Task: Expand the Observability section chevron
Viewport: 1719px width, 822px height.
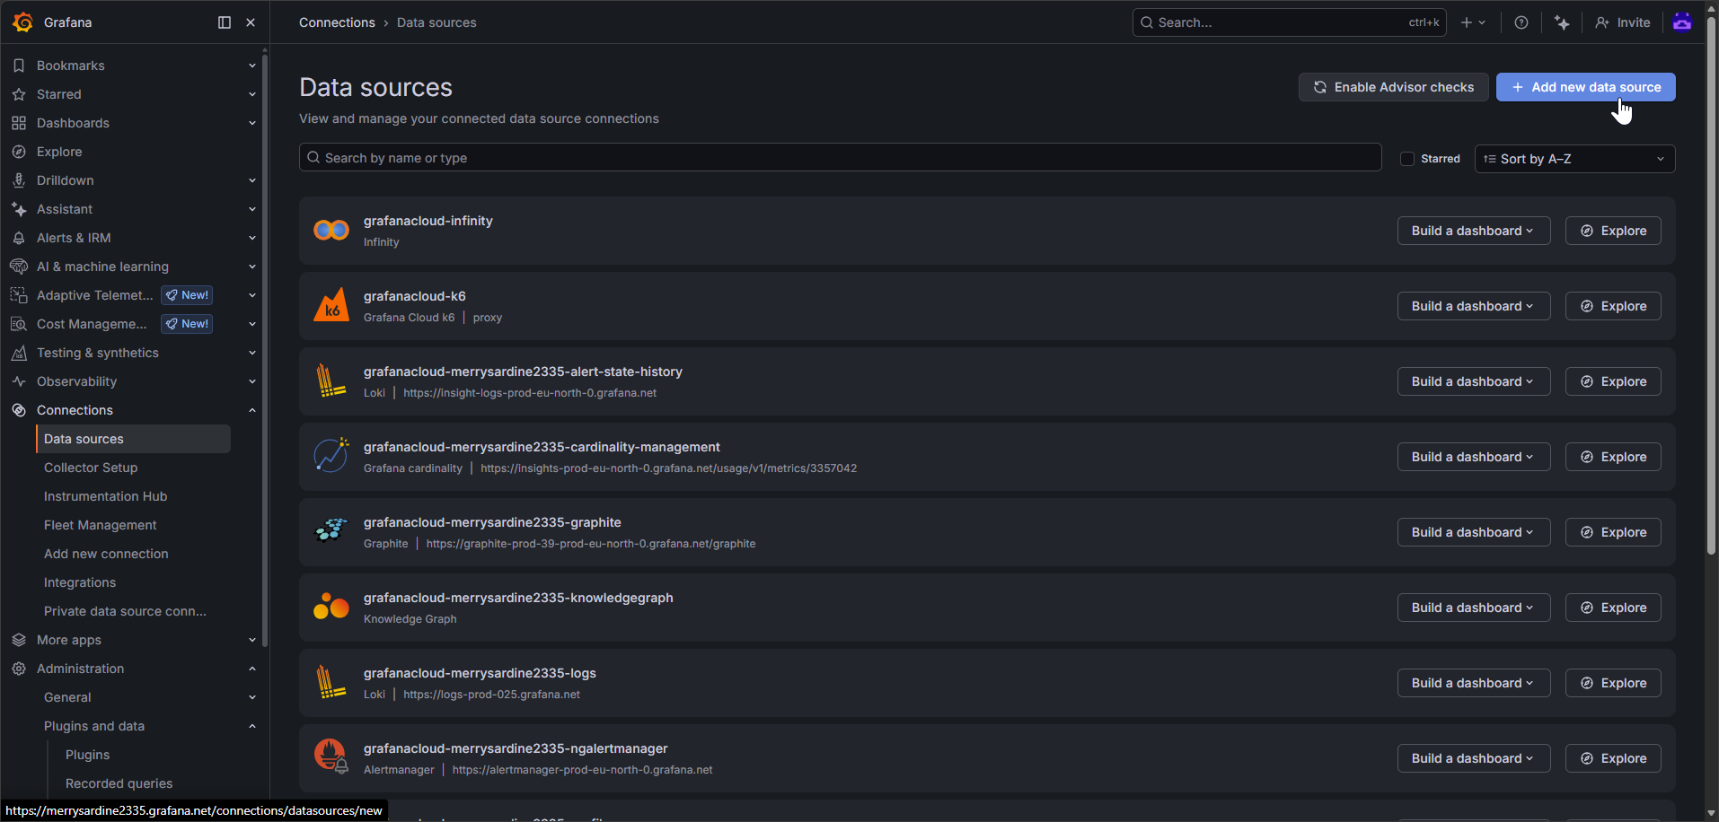Action: coord(252,381)
